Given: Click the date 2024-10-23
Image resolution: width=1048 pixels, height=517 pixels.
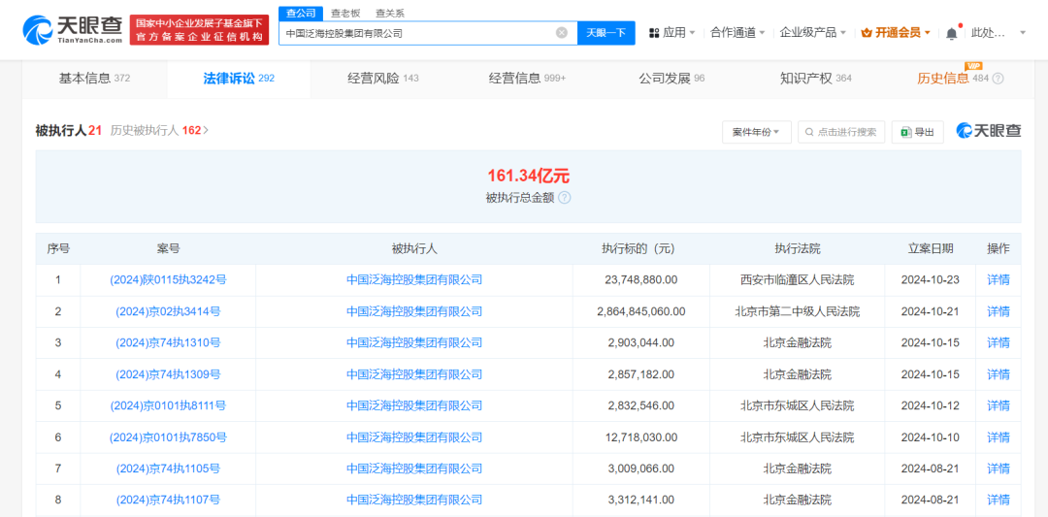Looking at the screenshot, I should point(931,280).
